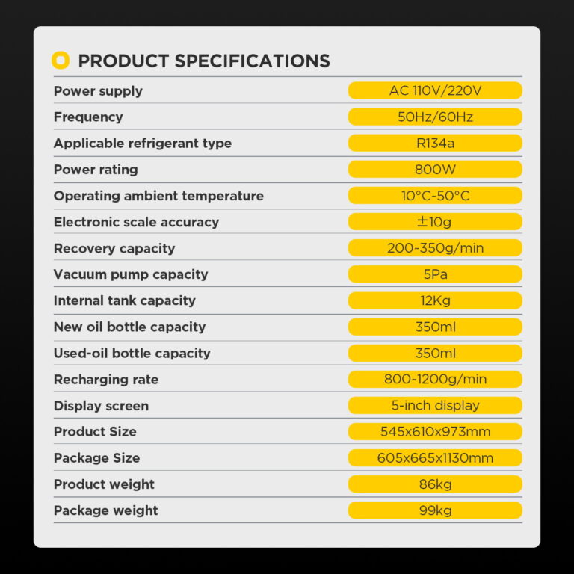Screen dimensions: 574x574
Task: Click the 545x610x973mm product size badge
Action: point(435,432)
